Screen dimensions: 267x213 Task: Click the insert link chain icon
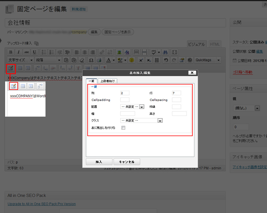click(102, 52)
